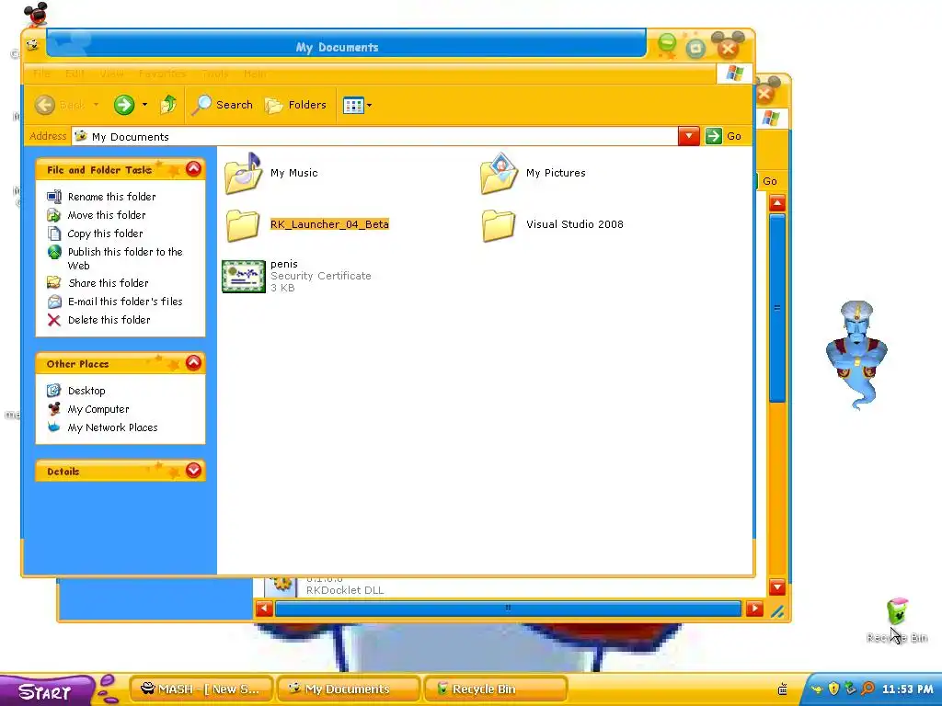Open the Edit menu

(x=75, y=74)
